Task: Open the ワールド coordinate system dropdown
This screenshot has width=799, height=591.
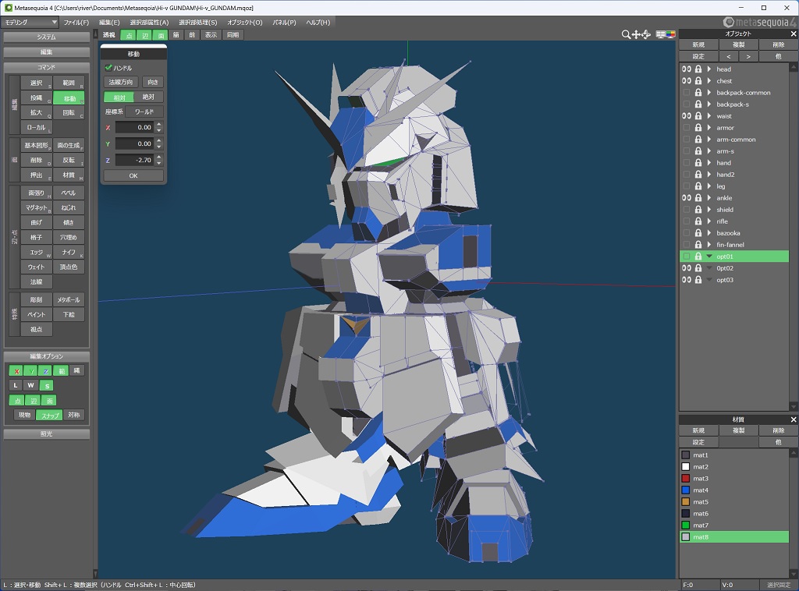Action: [x=144, y=111]
